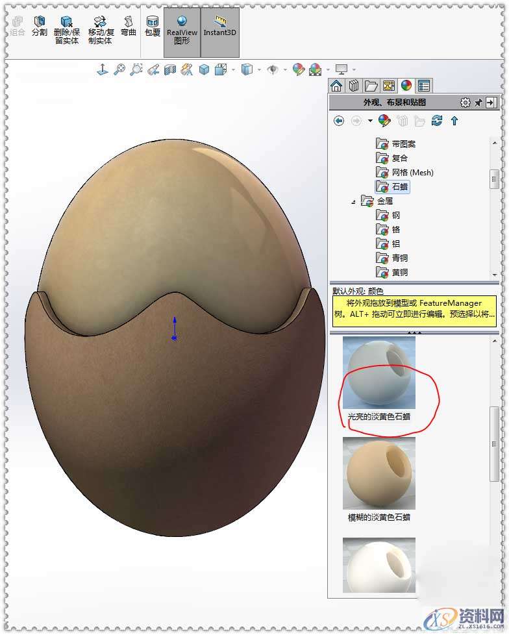Collapse the task pane with the arrow button
509x635 pixels.
[x=491, y=103]
